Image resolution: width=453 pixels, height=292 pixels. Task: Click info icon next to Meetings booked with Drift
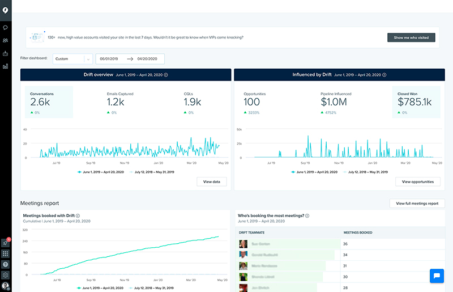(x=78, y=215)
